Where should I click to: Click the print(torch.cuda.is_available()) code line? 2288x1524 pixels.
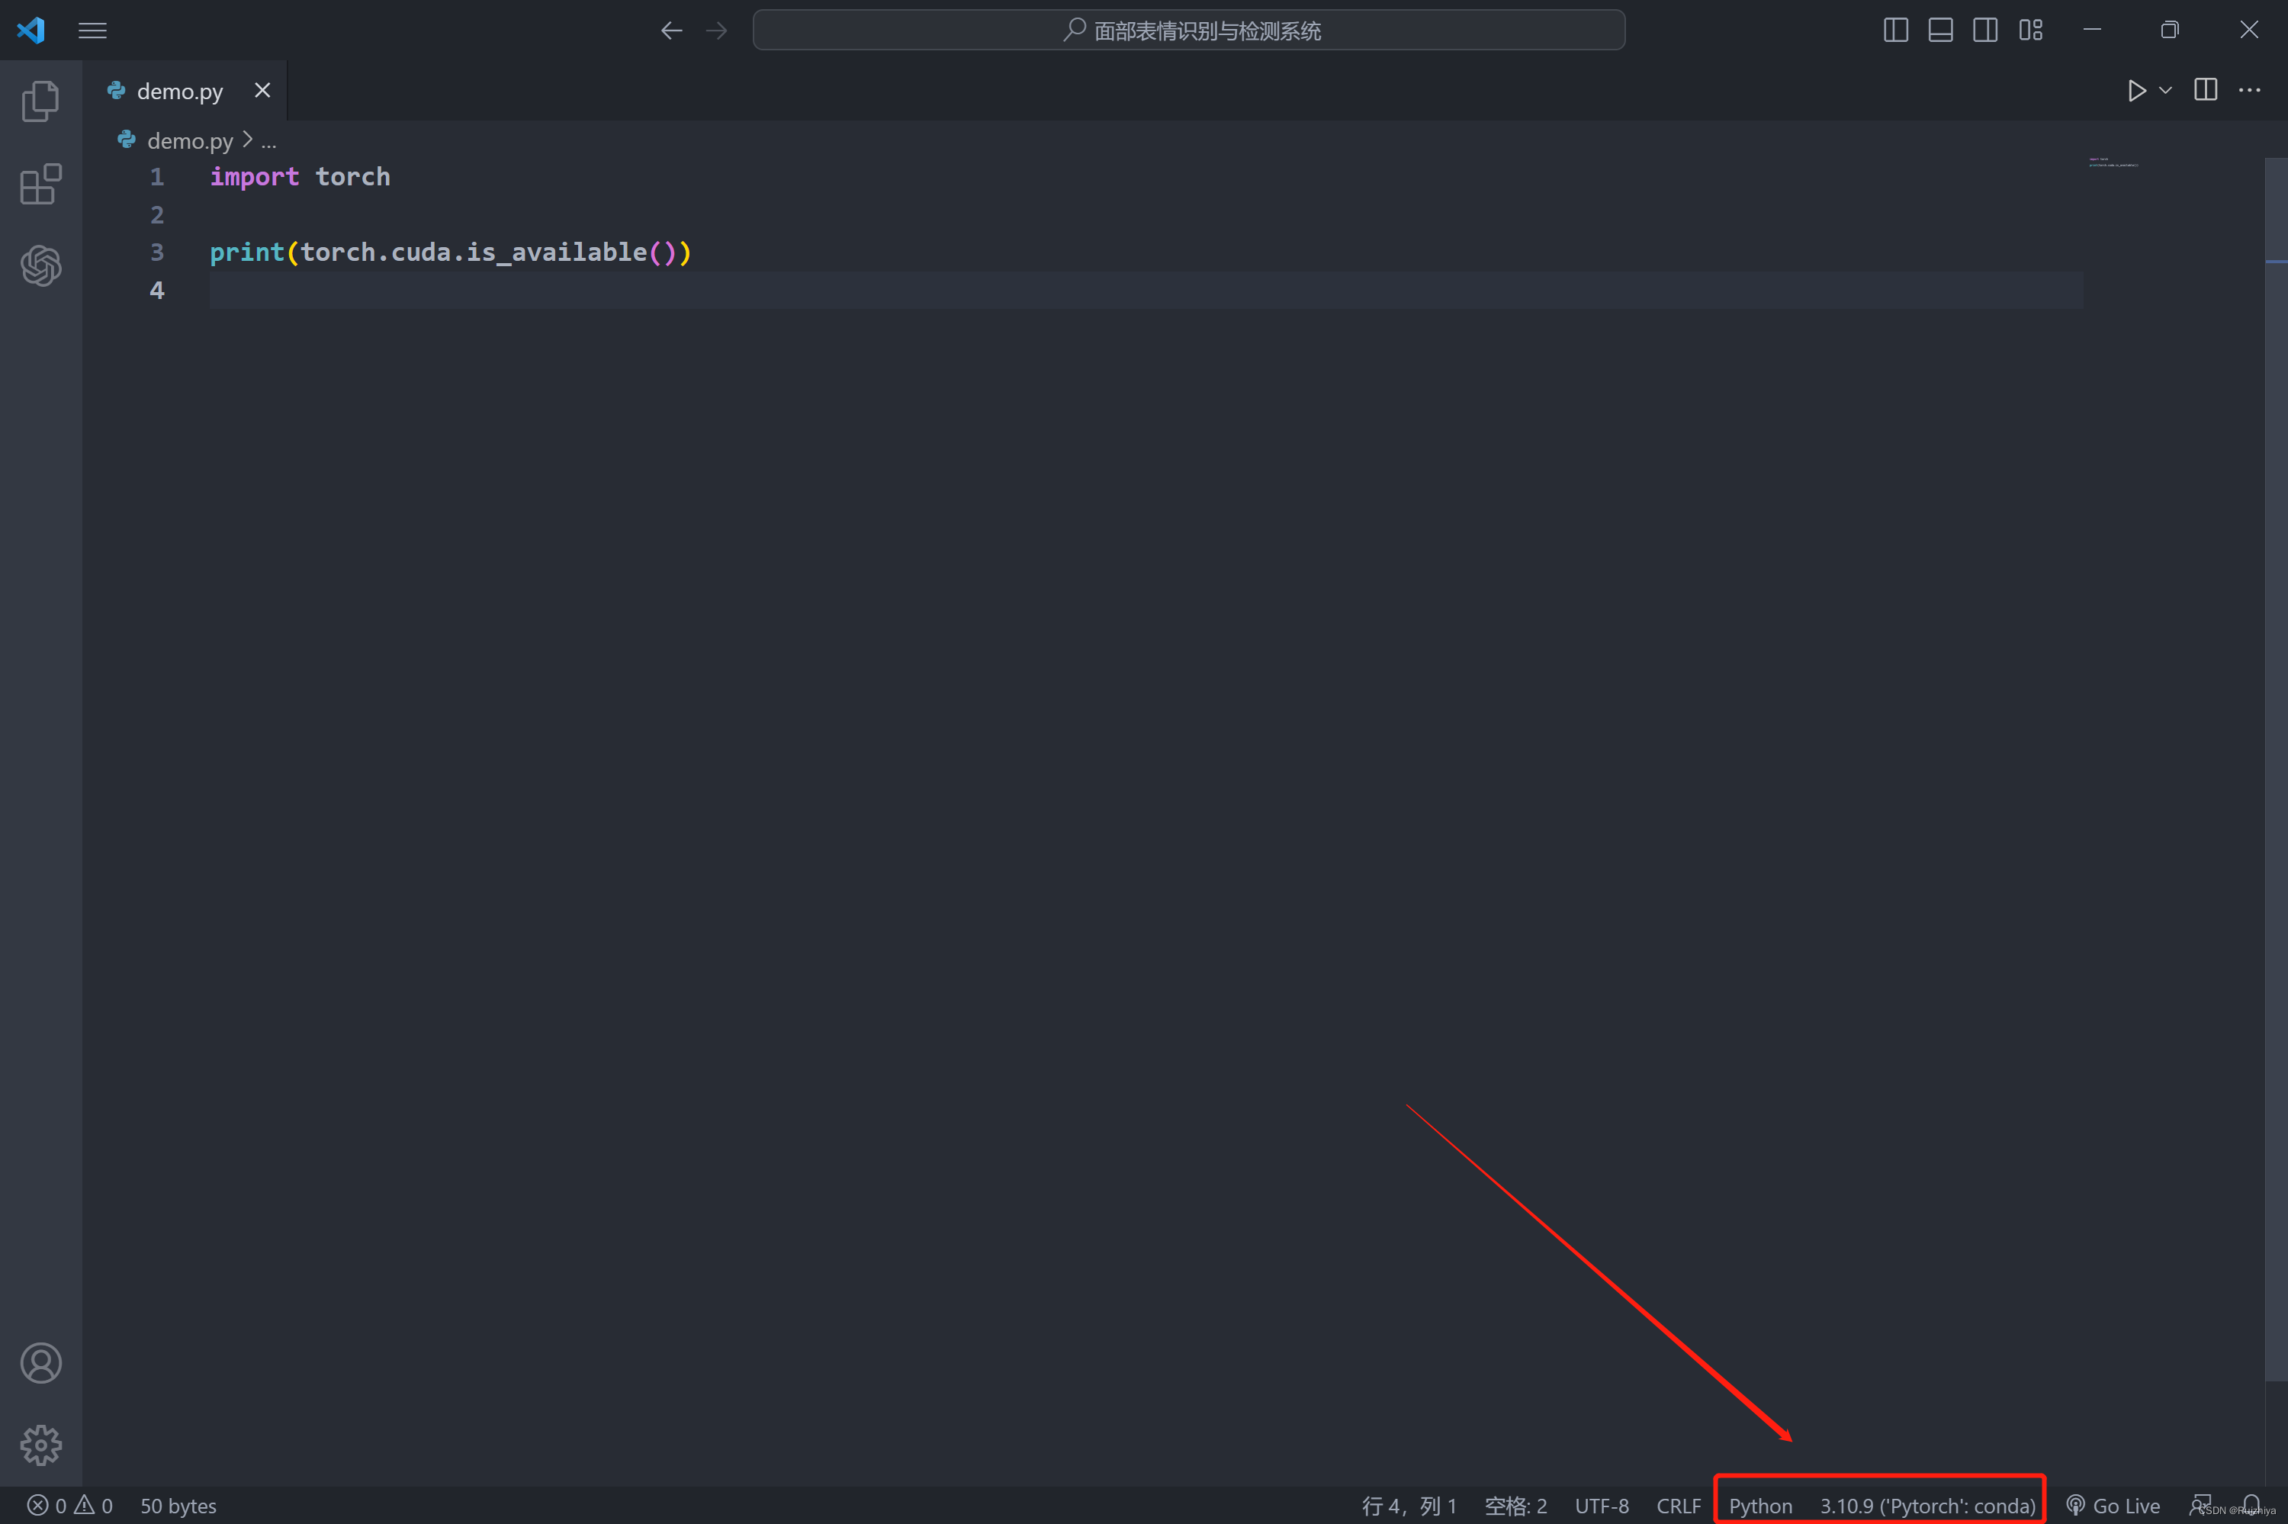[x=450, y=252]
